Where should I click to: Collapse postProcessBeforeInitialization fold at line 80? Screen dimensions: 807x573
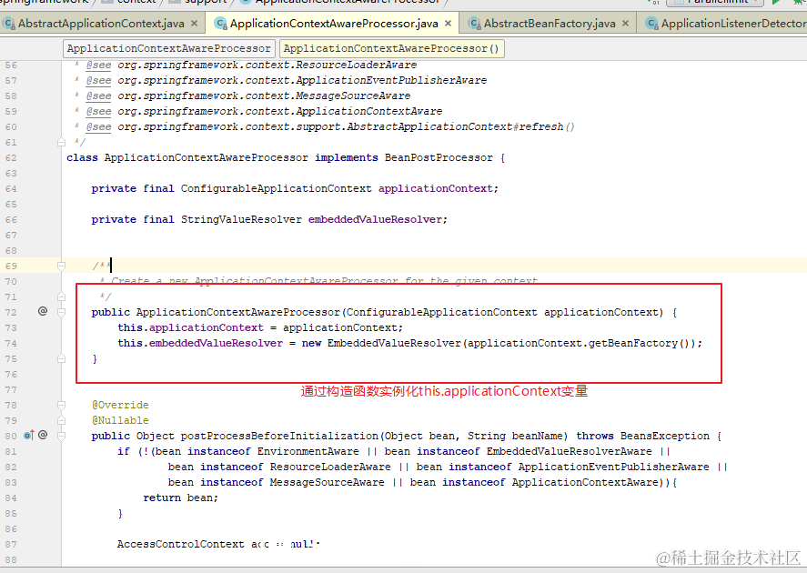click(x=61, y=436)
